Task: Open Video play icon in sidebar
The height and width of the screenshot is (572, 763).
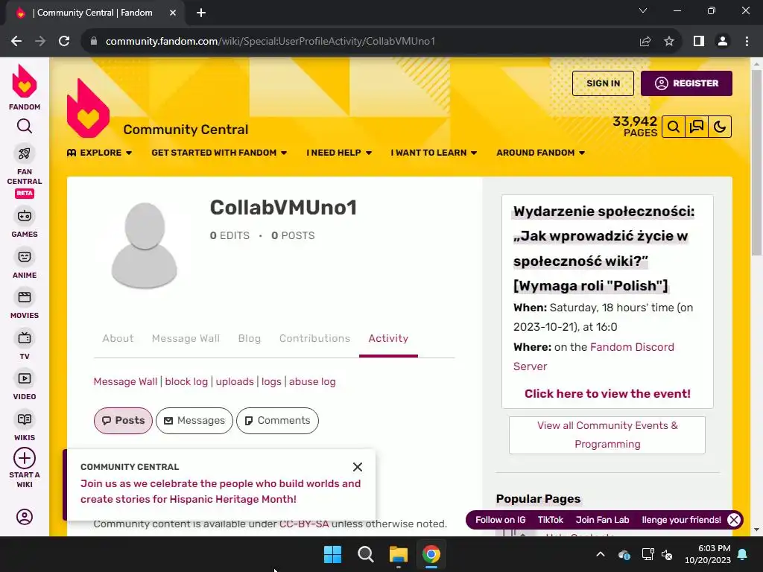Action: click(25, 378)
